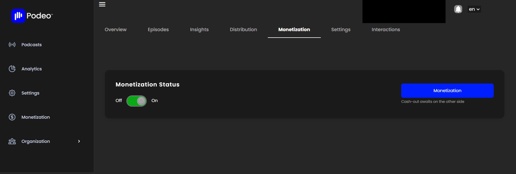Click the Organization people icon
Image resolution: width=516 pixels, height=174 pixels.
[x=12, y=141]
